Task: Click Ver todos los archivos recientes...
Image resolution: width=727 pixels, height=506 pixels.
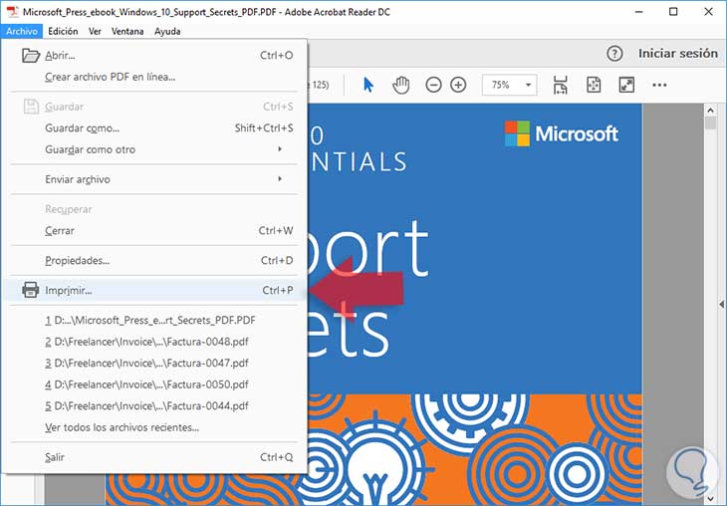Action: [121, 427]
